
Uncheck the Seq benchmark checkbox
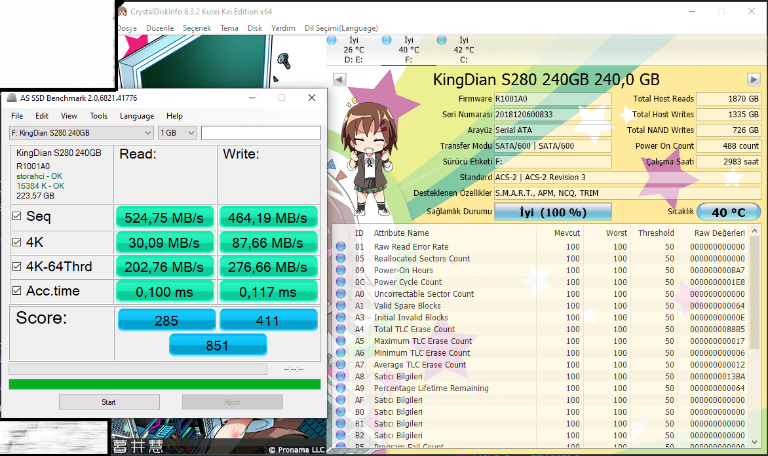(x=16, y=216)
